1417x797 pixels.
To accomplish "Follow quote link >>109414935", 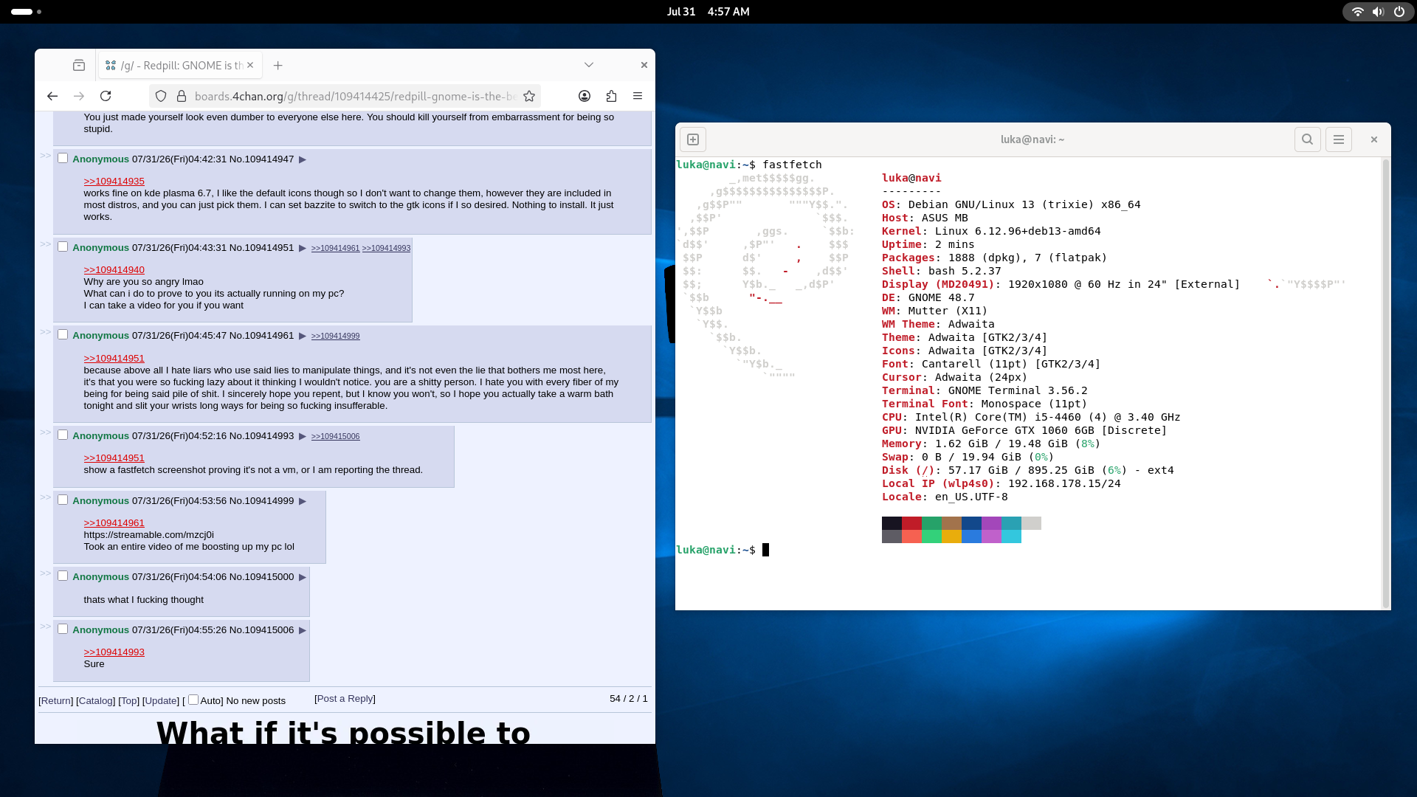I will point(114,182).
